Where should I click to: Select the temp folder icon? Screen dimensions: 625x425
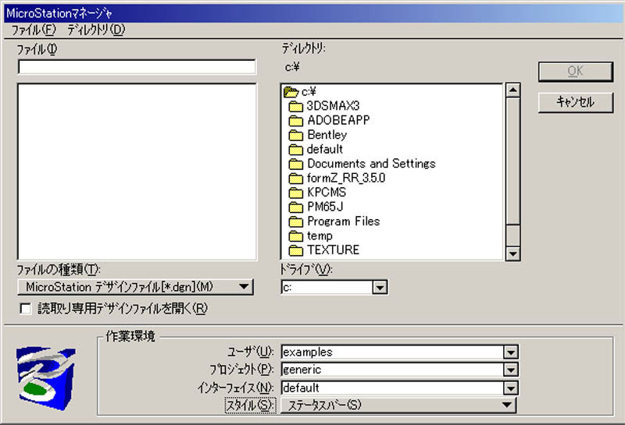coord(295,236)
